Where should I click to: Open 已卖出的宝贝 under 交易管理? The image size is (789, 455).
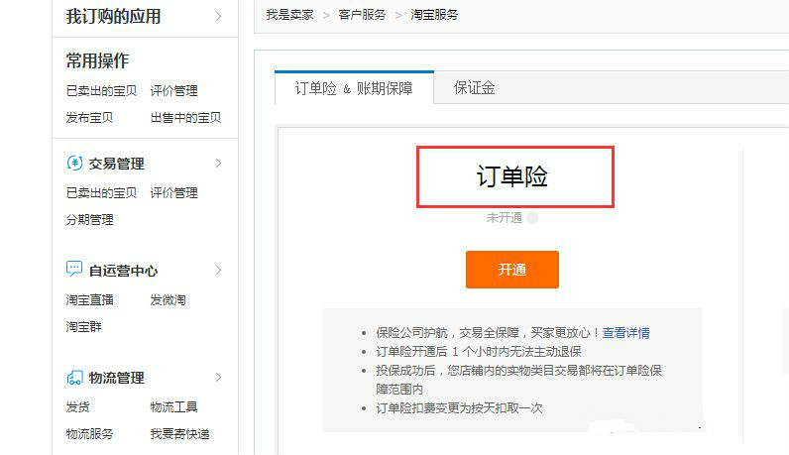coord(101,192)
